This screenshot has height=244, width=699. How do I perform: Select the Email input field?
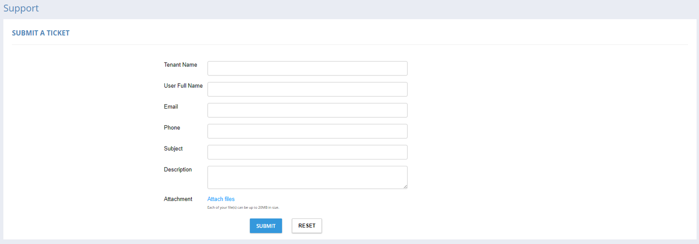coord(307,111)
